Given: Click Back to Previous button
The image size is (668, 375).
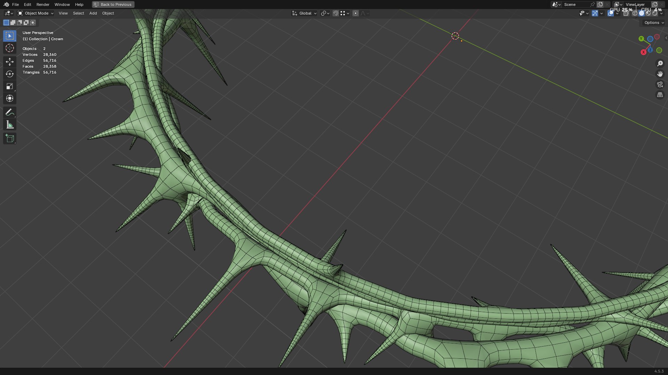Looking at the screenshot, I should click(113, 5).
